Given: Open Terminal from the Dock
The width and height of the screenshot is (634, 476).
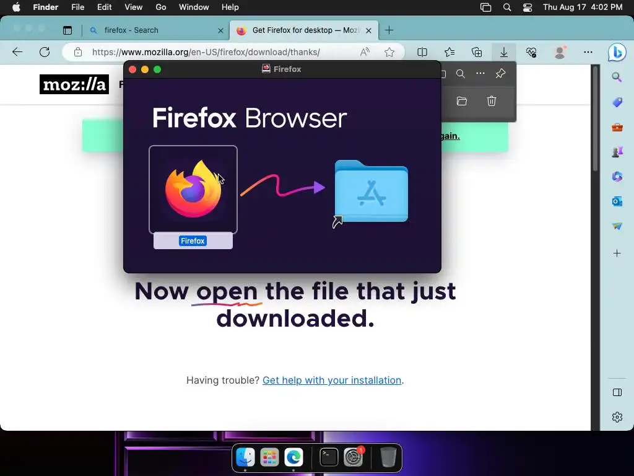Looking at the screenshot, I should (x=329, y=457).
